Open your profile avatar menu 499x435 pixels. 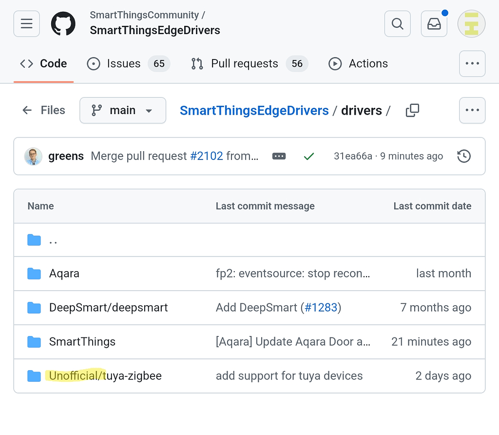point(471,23)
